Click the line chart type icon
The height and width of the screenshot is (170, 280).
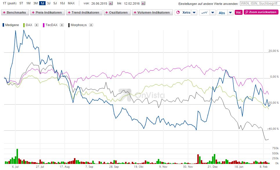click(x=204, y=13)
